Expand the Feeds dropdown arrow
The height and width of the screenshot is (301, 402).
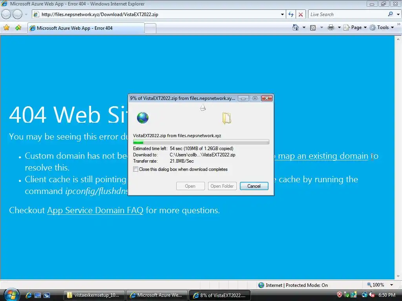click(322, 27)
